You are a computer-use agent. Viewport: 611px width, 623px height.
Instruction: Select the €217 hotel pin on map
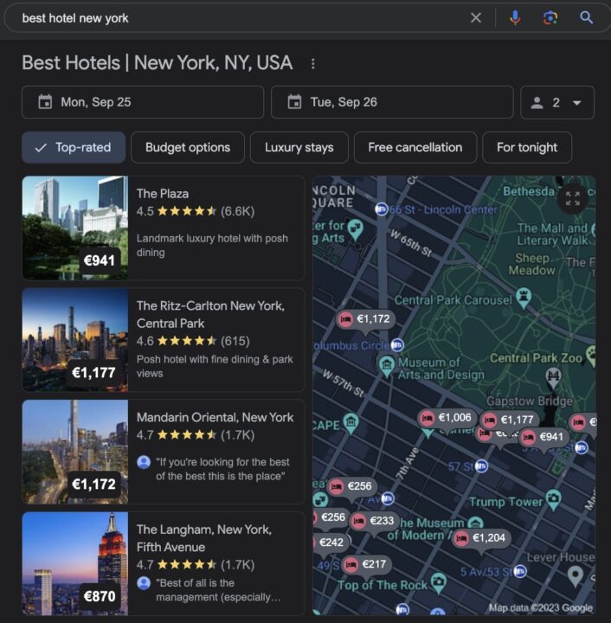[x=367, y=564]
